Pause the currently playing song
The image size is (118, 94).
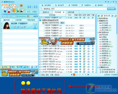point(7,17)
